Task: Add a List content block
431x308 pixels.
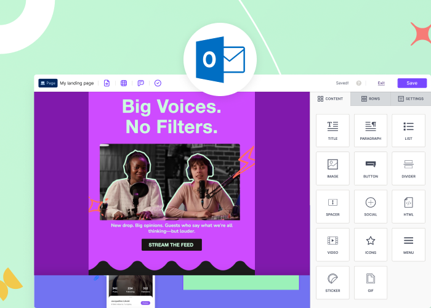Action: coord(408,131)
